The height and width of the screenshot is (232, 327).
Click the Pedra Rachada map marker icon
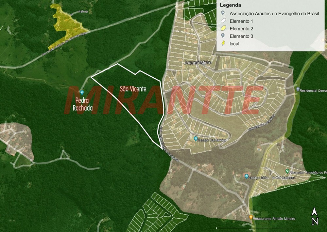pos(82,93)
